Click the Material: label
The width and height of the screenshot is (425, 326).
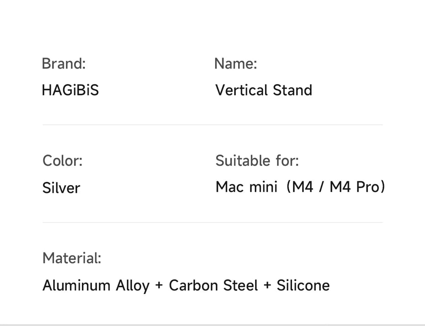pyautogui.click(x=72, y=258)
